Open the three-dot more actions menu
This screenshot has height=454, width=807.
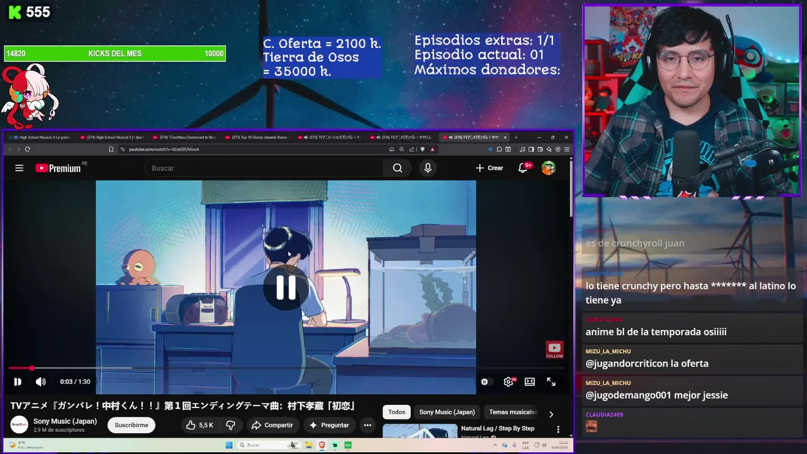click(367, 426)
